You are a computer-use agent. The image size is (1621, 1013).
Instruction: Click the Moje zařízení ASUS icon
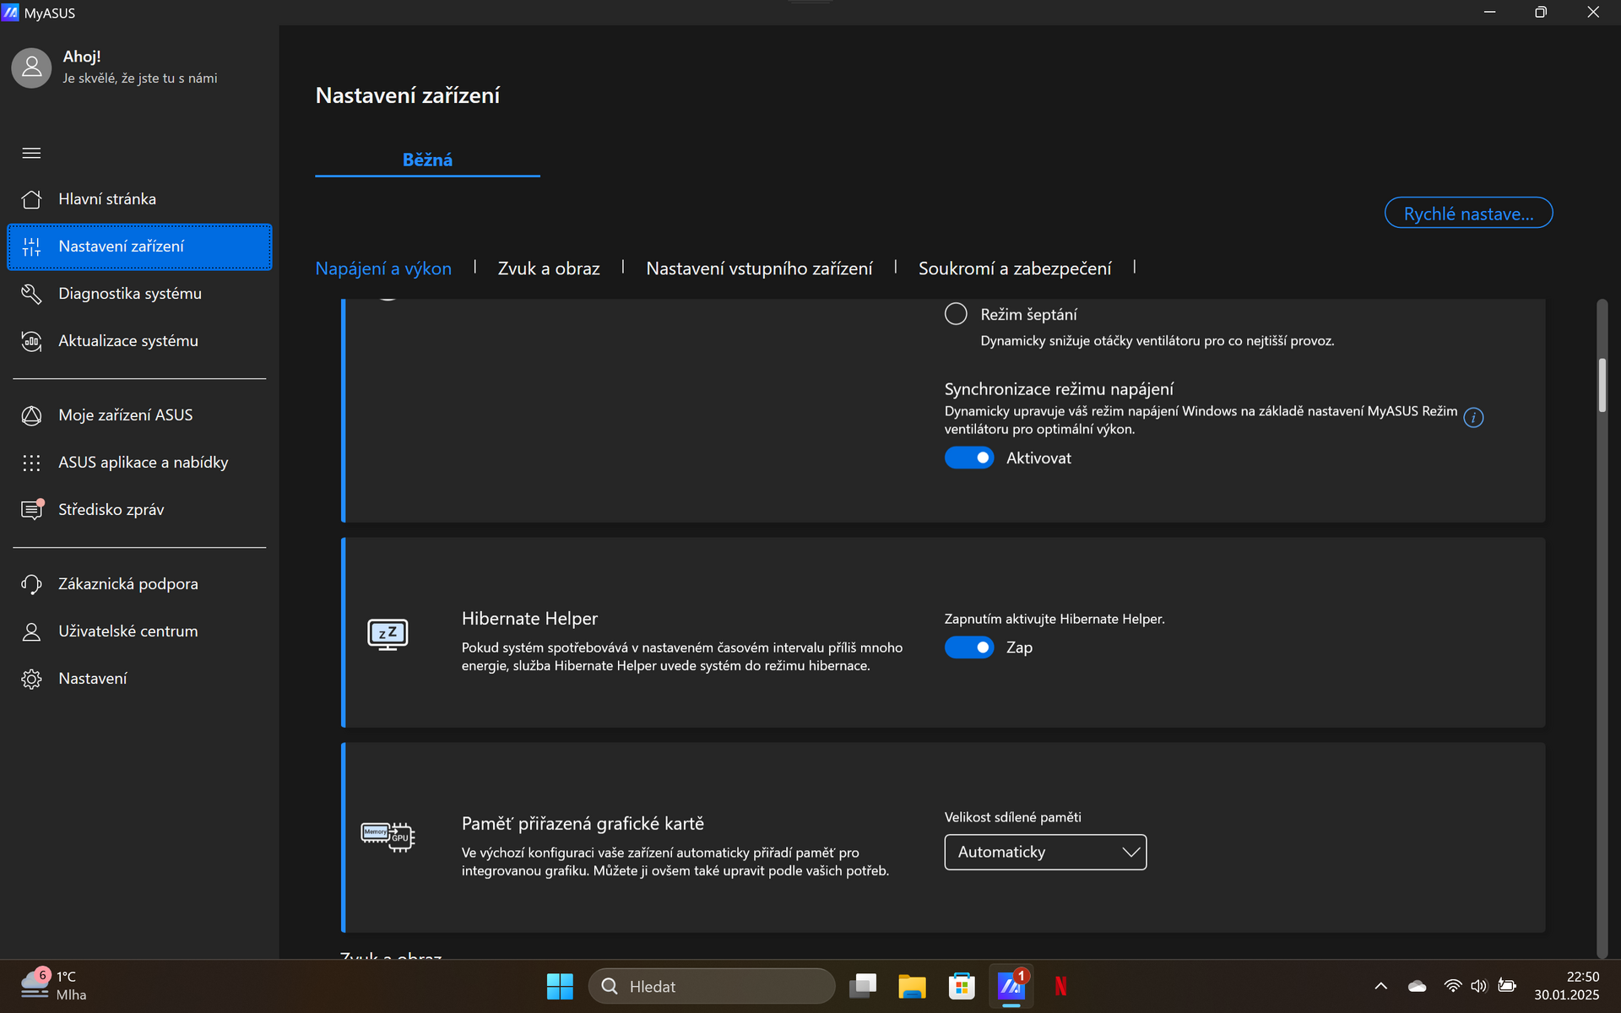click(x=31, y=415)
